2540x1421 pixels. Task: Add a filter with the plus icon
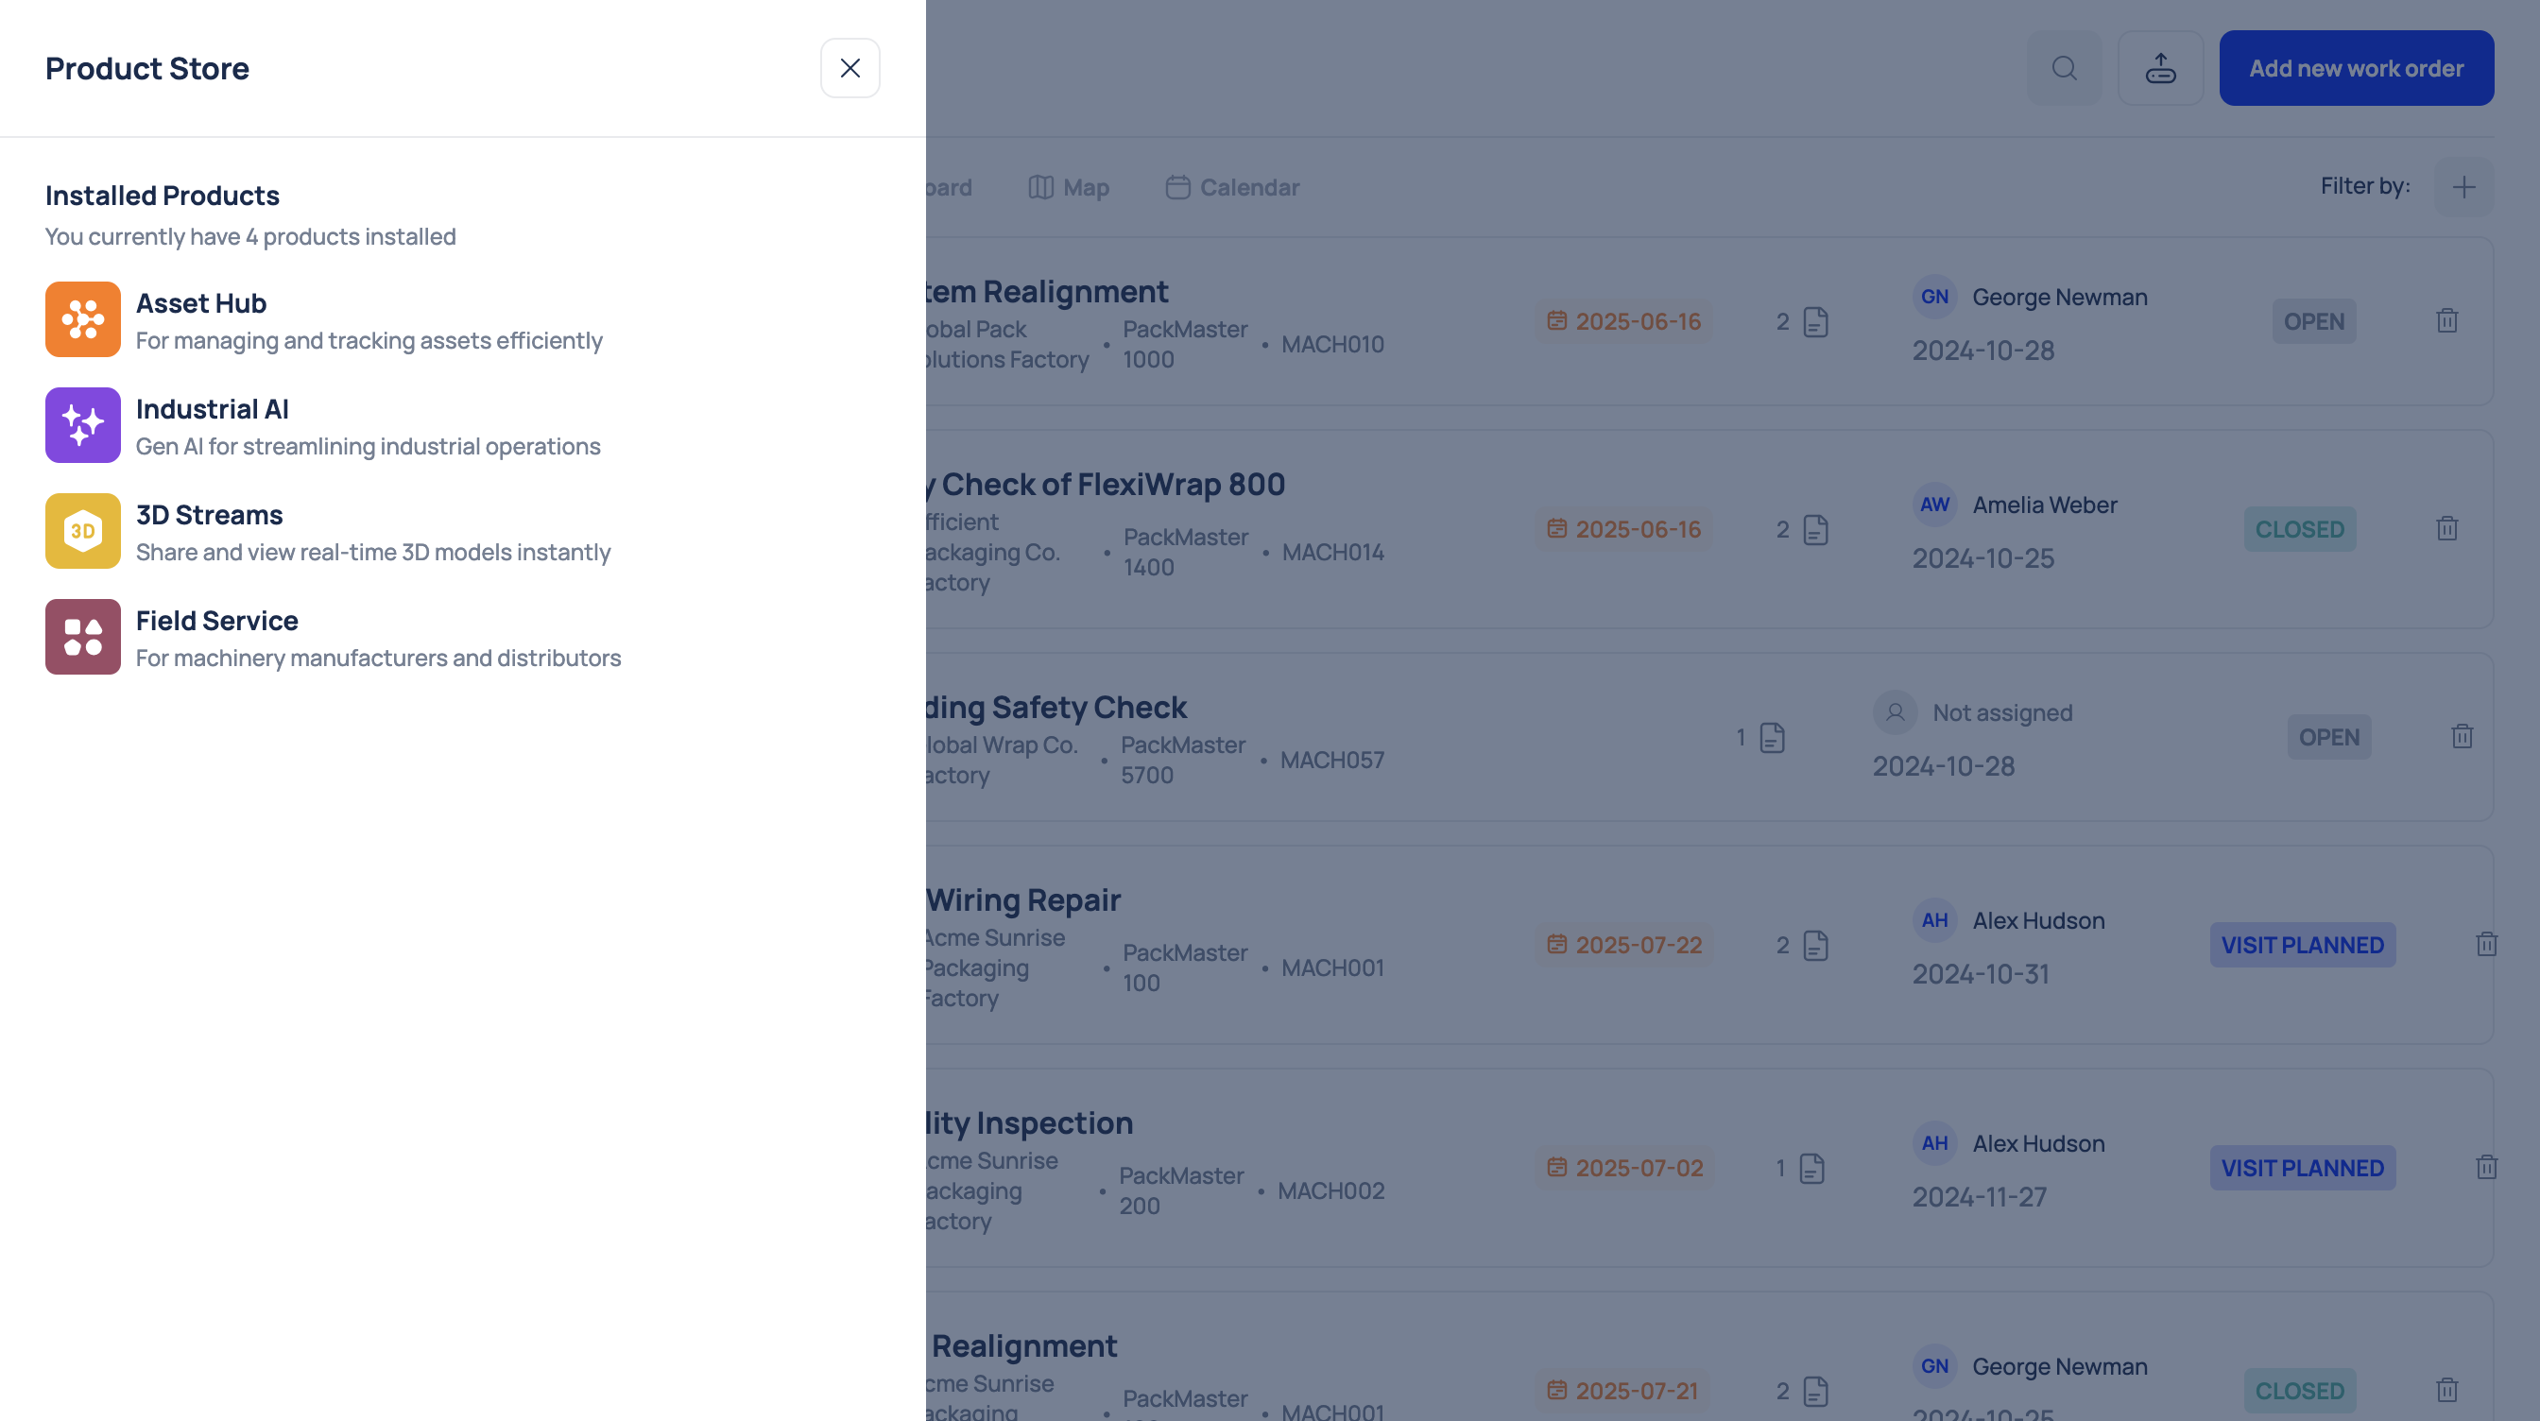tap(2464, 187)
